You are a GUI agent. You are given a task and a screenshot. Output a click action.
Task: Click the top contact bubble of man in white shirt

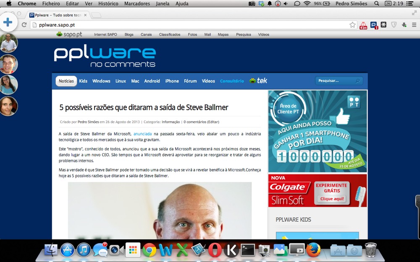(x=8, y=43)
